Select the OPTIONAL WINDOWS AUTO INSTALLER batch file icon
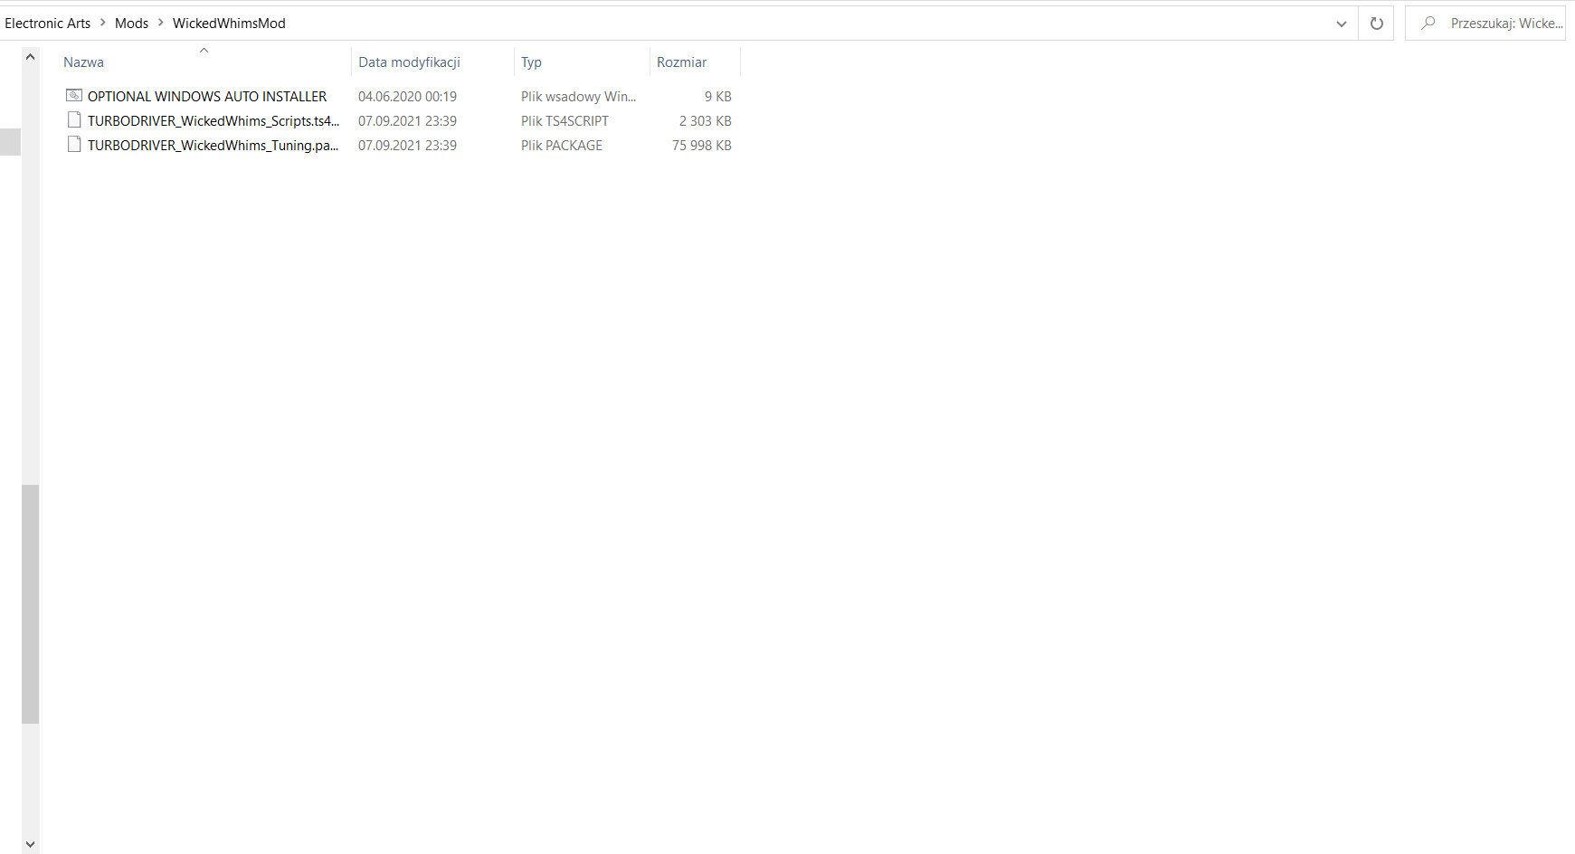 pos(74,95)
